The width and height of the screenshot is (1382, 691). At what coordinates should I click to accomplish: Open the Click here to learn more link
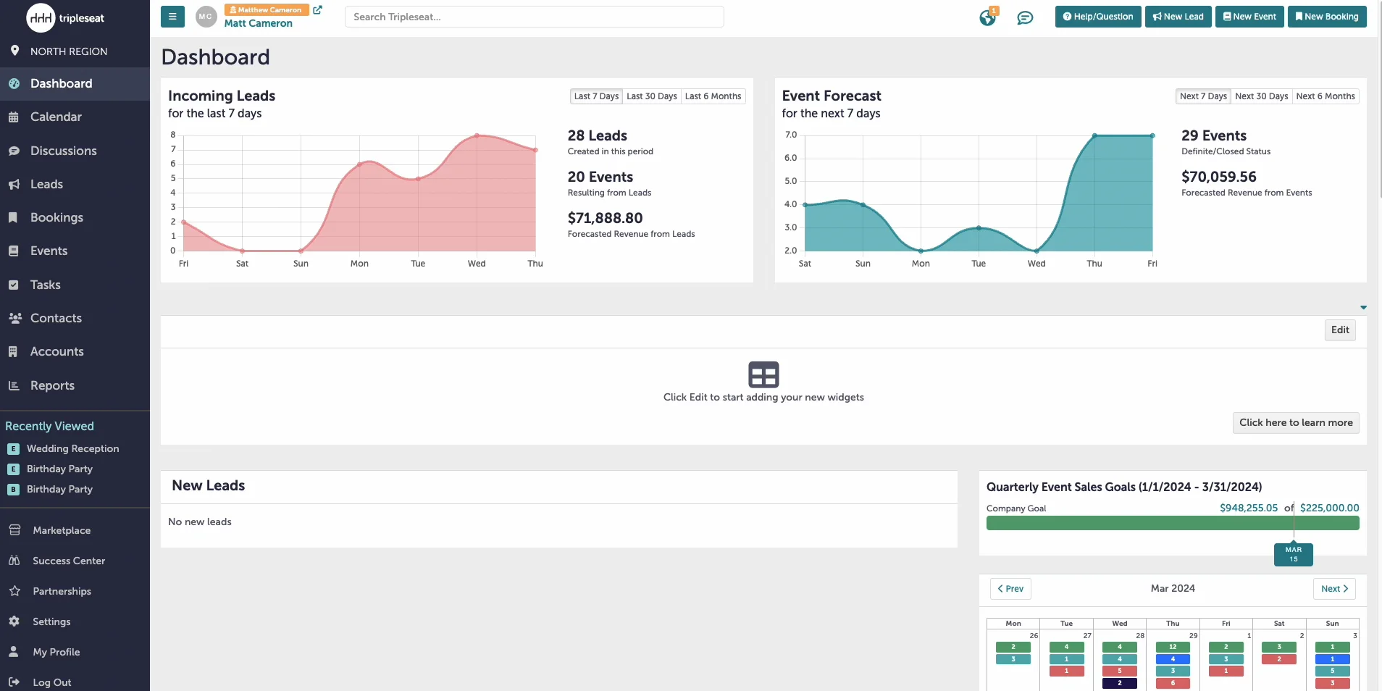1296,422
